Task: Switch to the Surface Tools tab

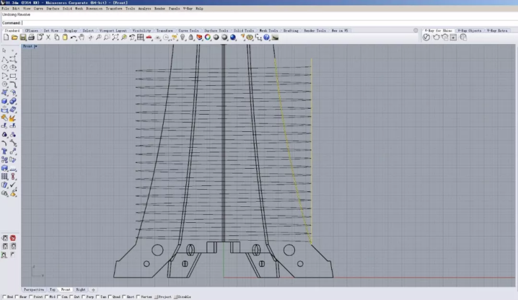Action: click(x=216, y=30)
